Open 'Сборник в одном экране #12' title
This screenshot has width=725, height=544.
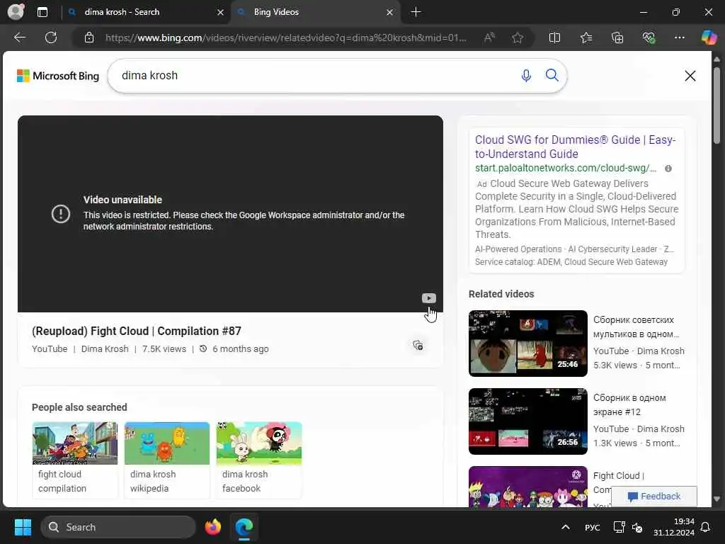[629, 404]
